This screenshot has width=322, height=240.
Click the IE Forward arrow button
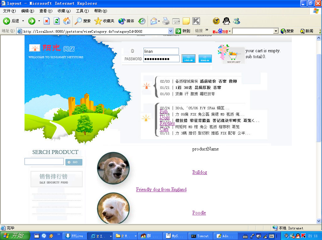pyautogui.click(x=32, y=21)
